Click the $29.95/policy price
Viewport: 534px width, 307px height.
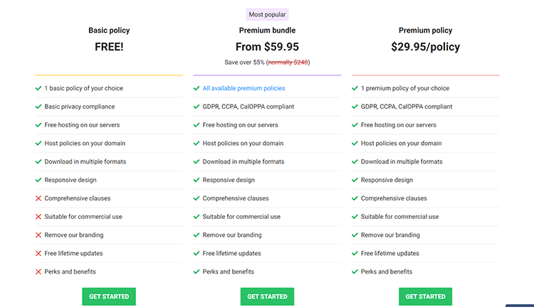coord(425,47)
